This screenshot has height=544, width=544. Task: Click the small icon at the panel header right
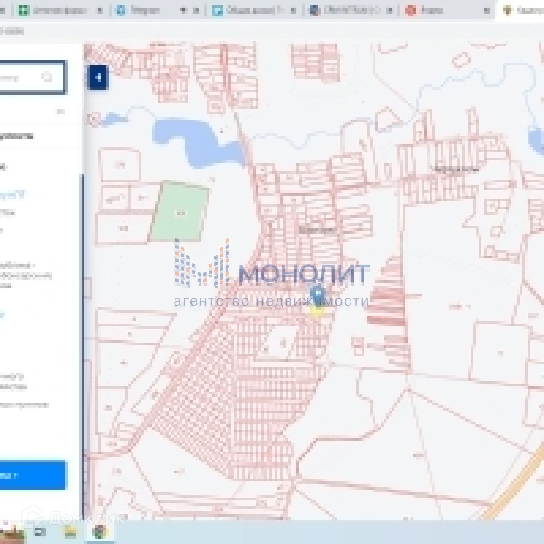(x=60, y=112)
